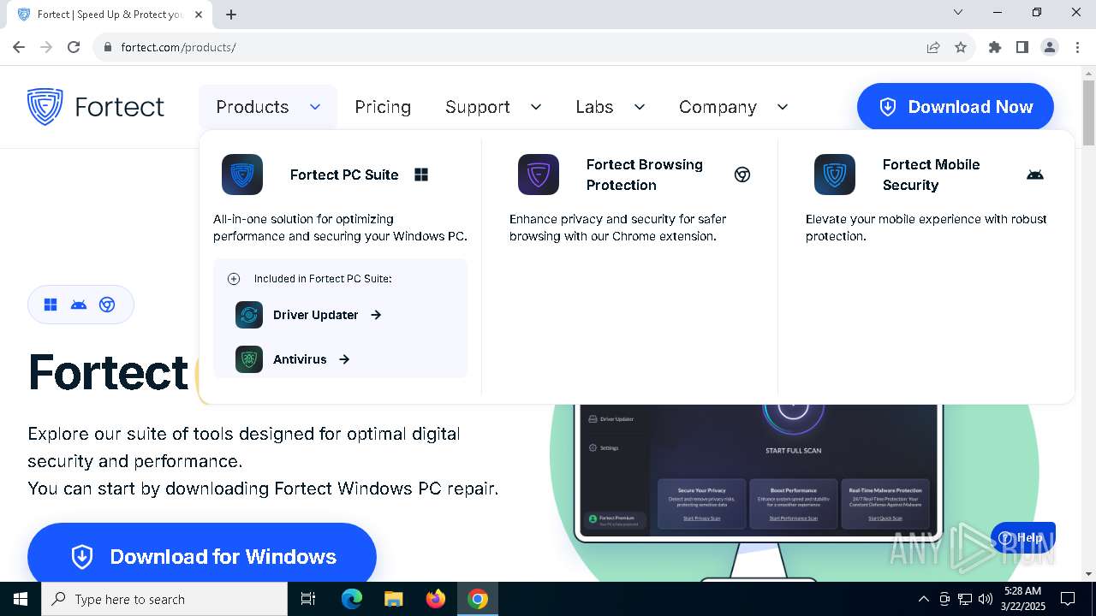Close the Fortect browser tab
Image resolution: width=1096 pixels, height=616 pixels.
199,15
